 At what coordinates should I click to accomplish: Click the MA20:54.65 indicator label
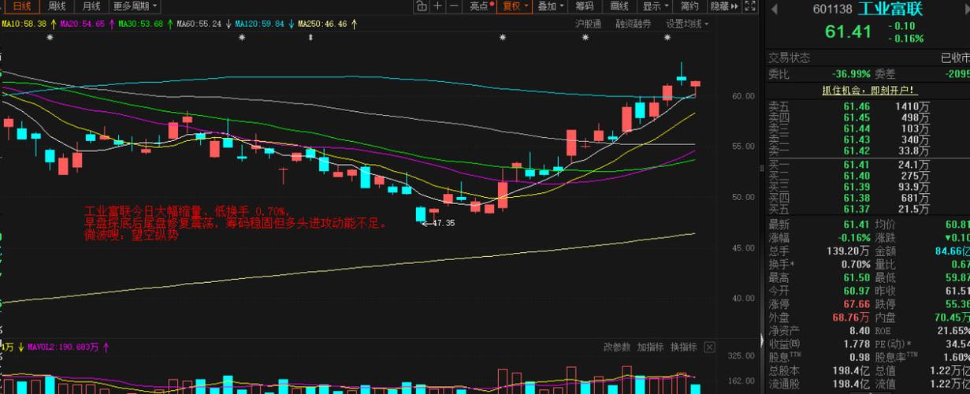click(83, 24)
